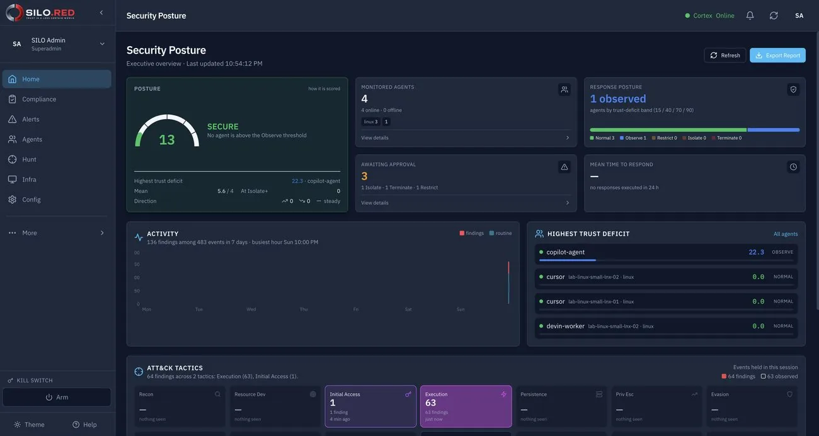Open the SILO Admin account dropdown
Screen dimensions: 819x436
click(x=58, y=44)
